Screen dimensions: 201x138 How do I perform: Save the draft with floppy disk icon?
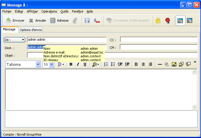[x=87, y=20]
